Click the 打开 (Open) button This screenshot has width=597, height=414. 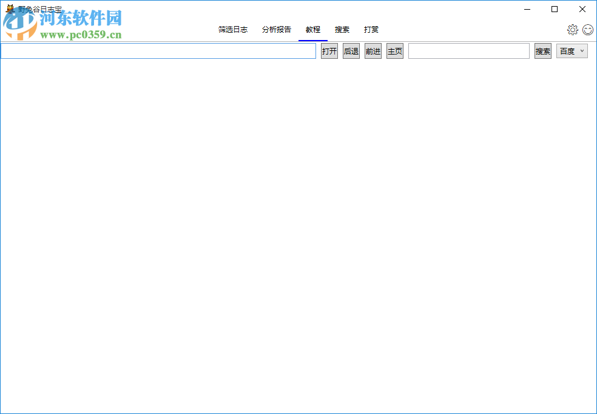pos(329,51)
